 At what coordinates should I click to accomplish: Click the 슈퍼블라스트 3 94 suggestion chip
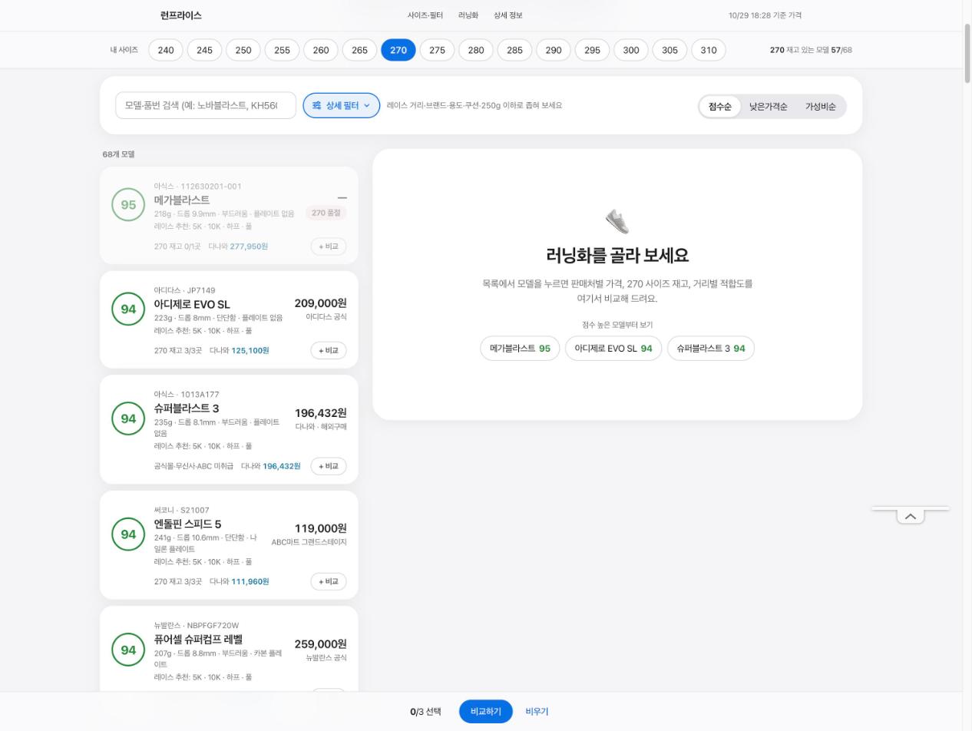(x=711, y=349)
